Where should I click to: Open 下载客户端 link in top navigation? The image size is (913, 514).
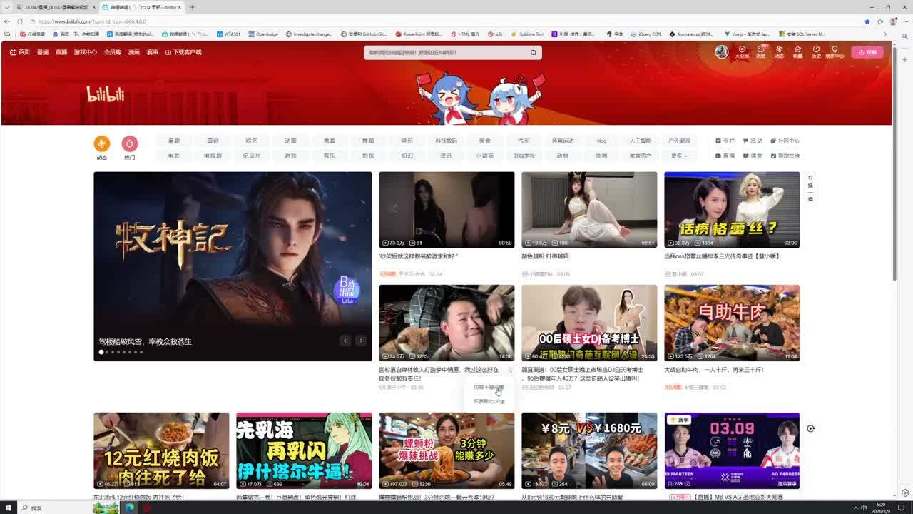[183, 52]
